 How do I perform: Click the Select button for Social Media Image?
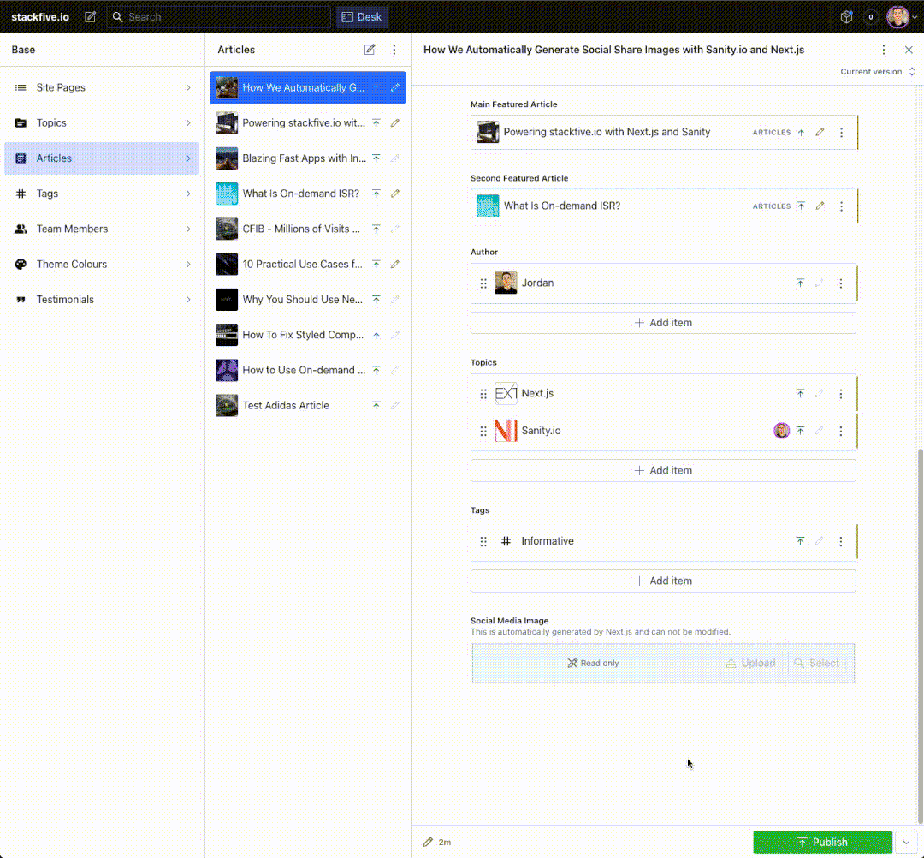[816, 663]
